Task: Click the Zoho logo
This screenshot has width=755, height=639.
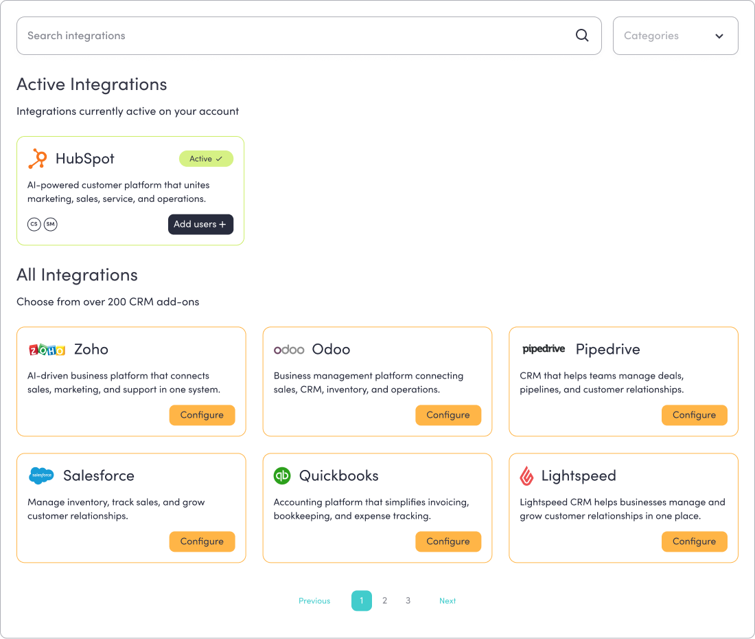Action: 47,350
